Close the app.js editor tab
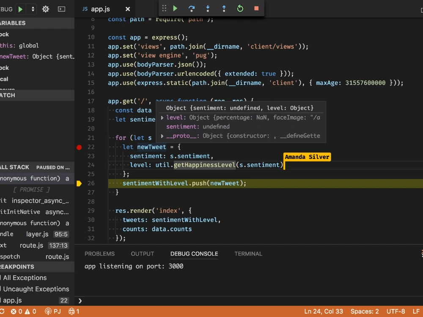 (128, 9)
